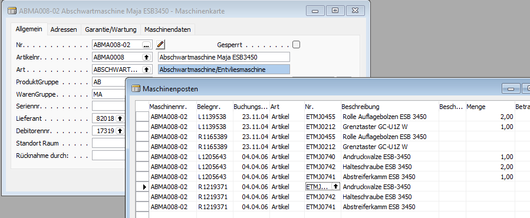Click the Maschinenkarte window title icon
This screenshot has width=530, height=218.
tap(12, 11)
